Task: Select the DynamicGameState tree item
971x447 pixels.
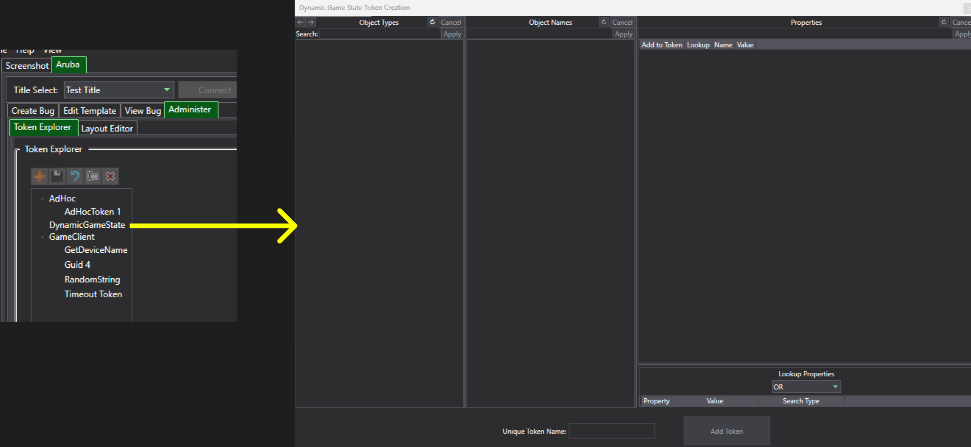Action: pos(87,225)
